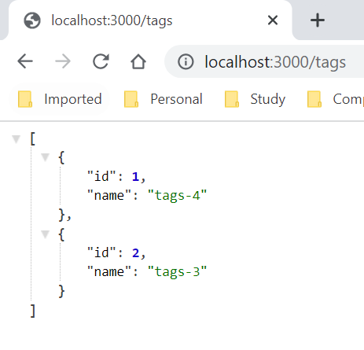This screenshot has width=364, height=350.
Task: Open the Study bookmarks folder
Action: coord(255,99)
